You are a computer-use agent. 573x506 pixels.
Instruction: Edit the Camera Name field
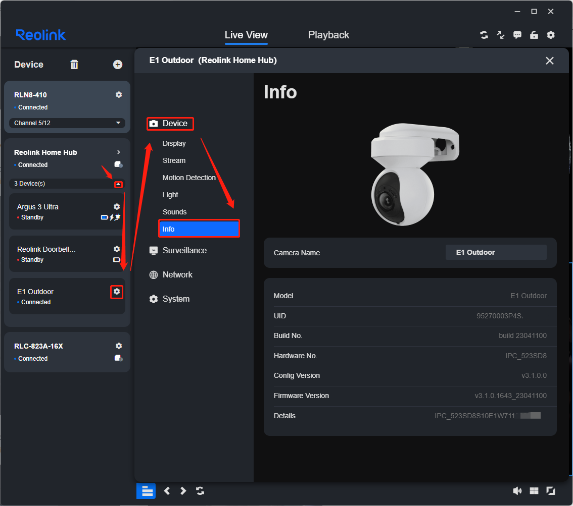click(496, 252)
